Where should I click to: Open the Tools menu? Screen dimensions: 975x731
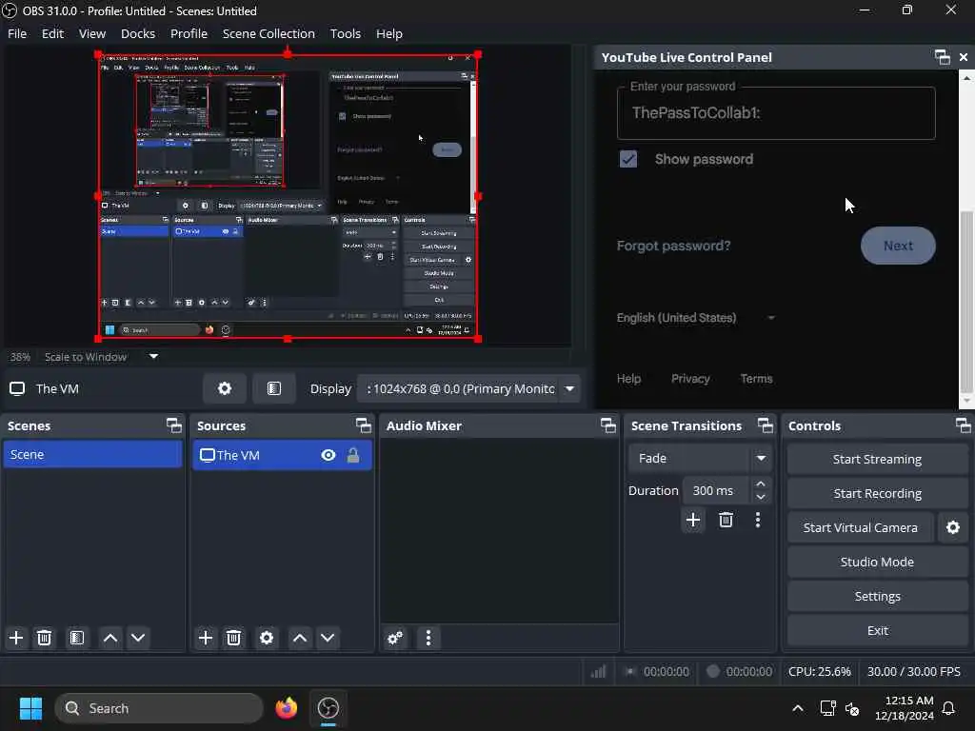coord(345,33)
